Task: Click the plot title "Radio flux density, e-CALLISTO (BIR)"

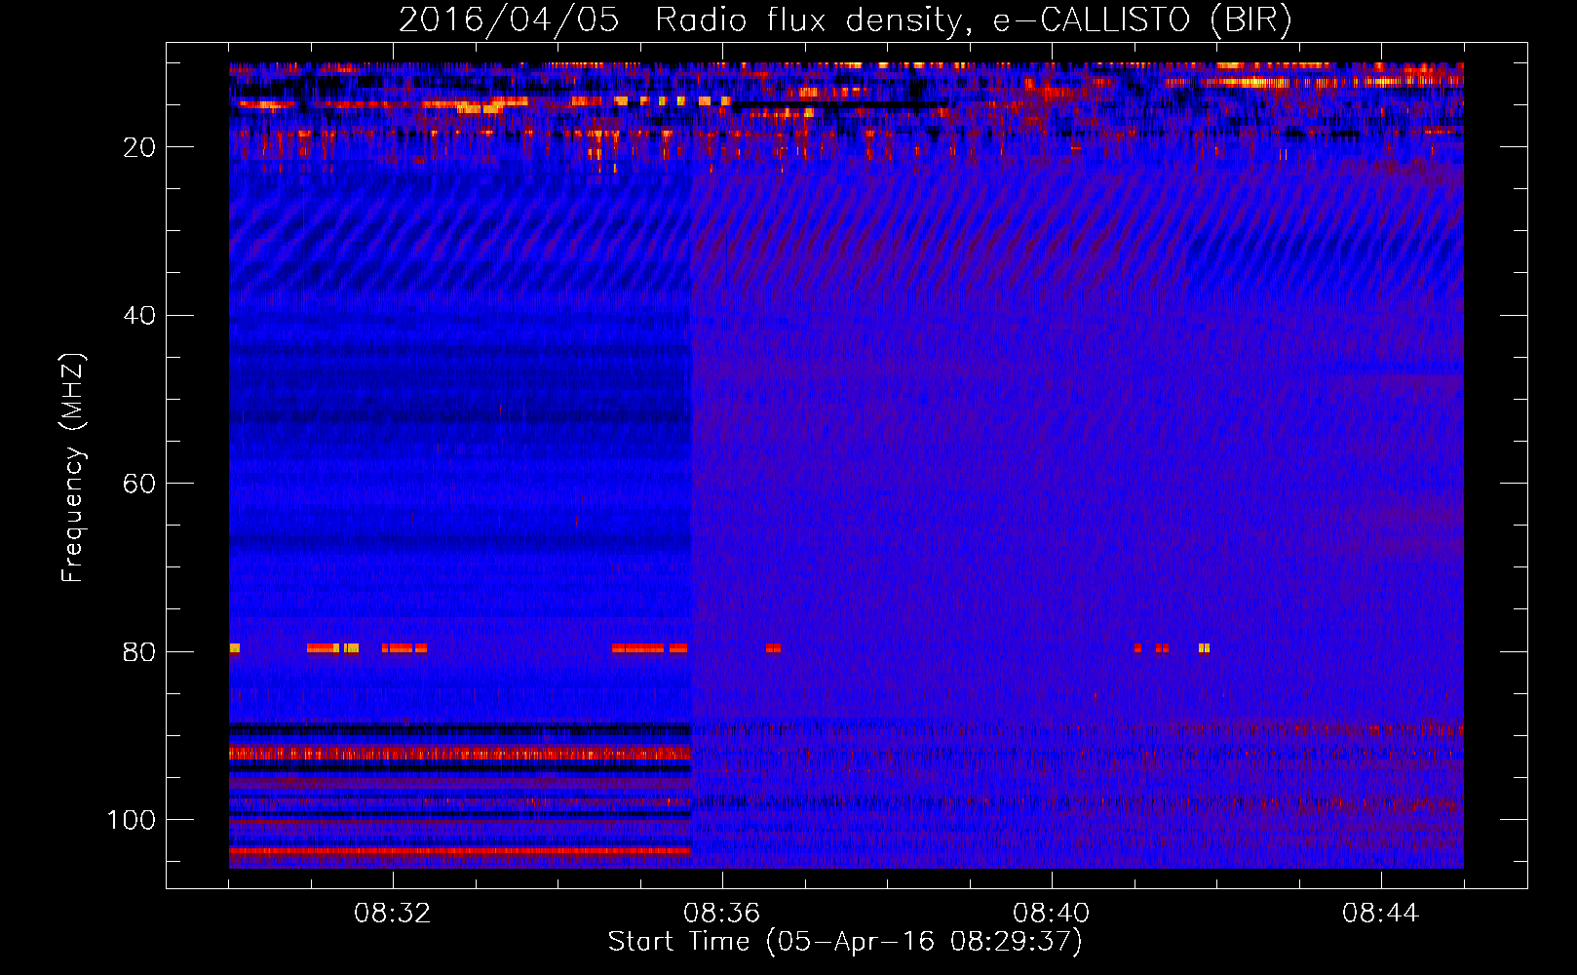Action: tap(973, 20)
